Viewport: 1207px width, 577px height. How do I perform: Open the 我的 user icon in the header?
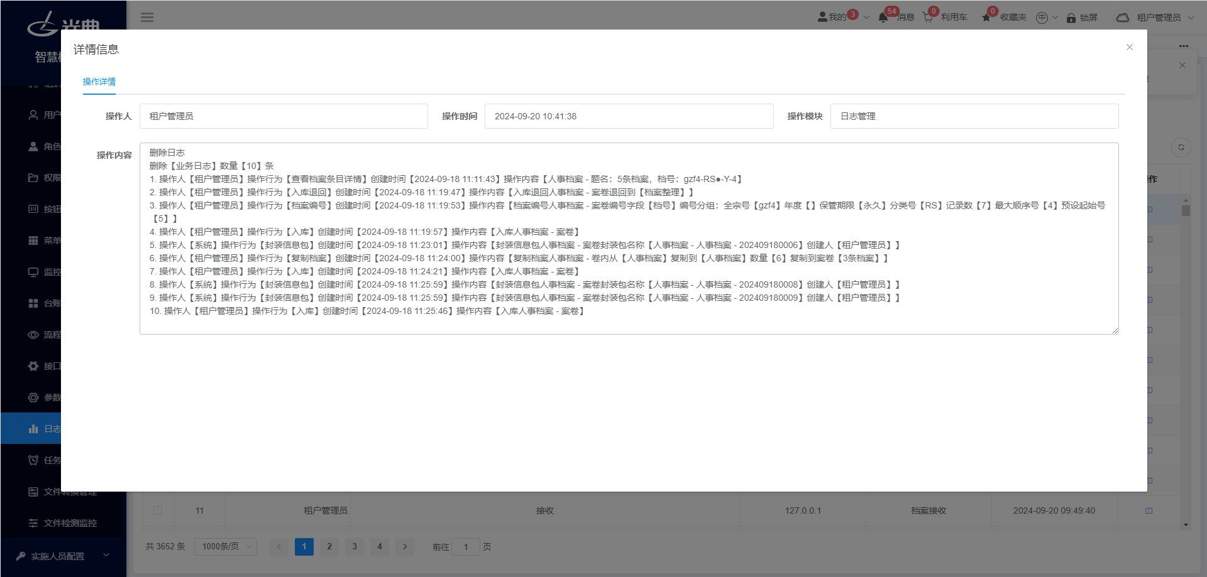(x=822, y=17)
